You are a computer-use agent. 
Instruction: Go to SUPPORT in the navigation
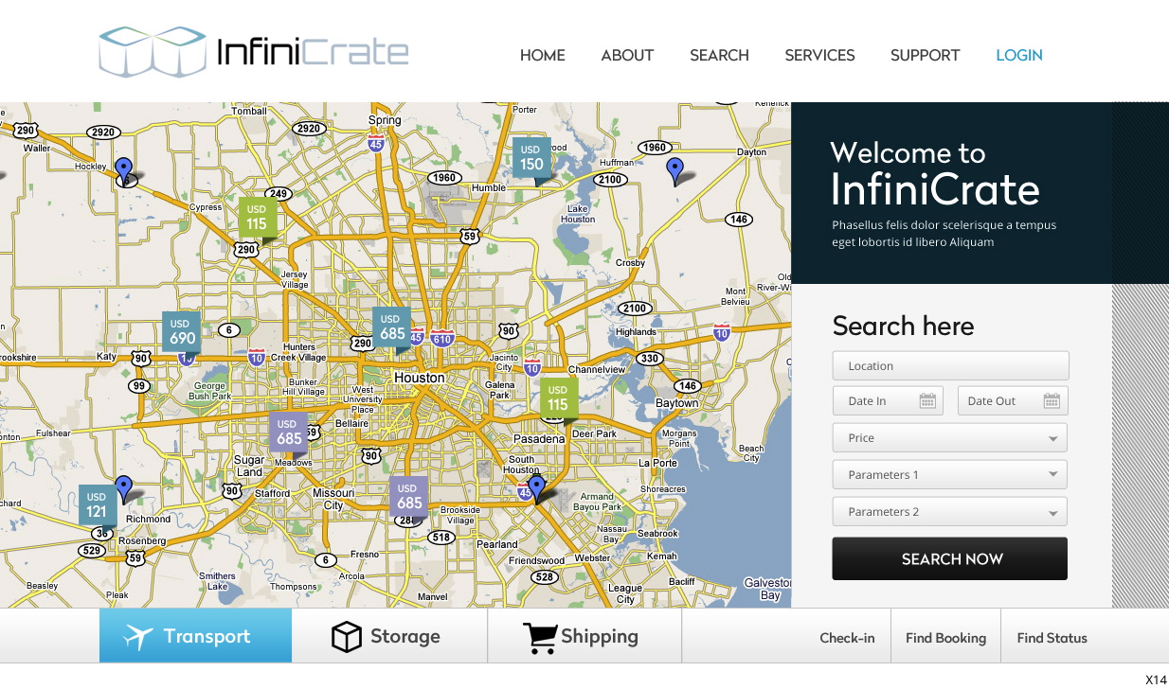[925, 56]
